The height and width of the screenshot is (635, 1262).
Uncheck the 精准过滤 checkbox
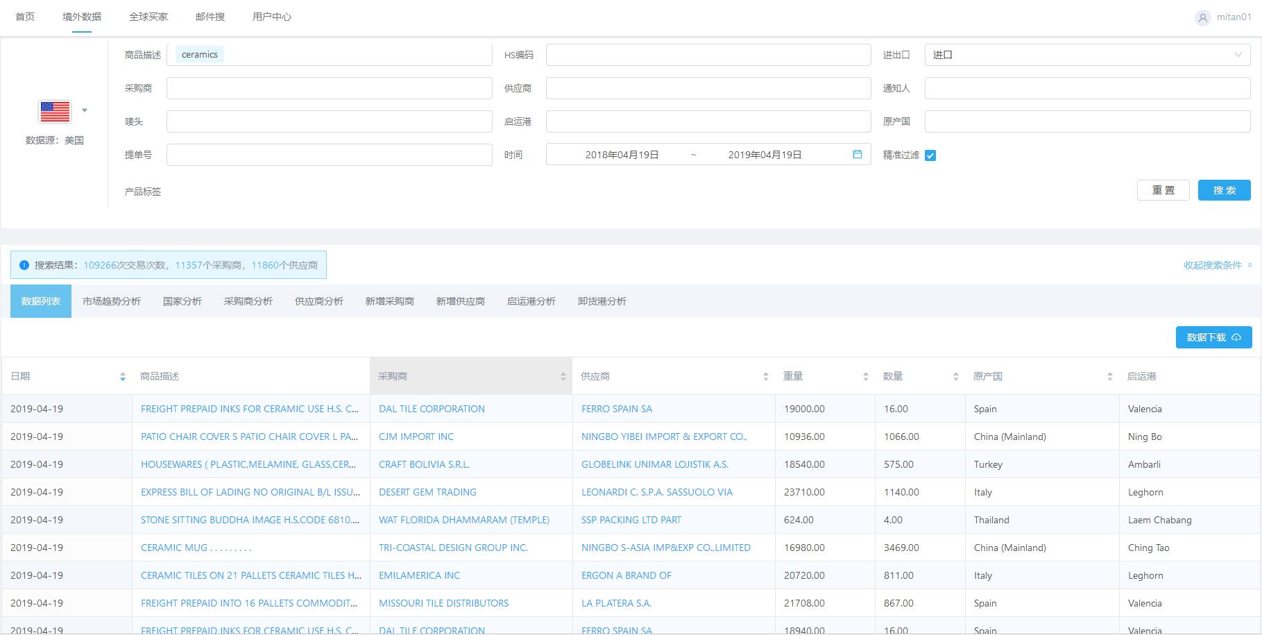tap(930, 155)
